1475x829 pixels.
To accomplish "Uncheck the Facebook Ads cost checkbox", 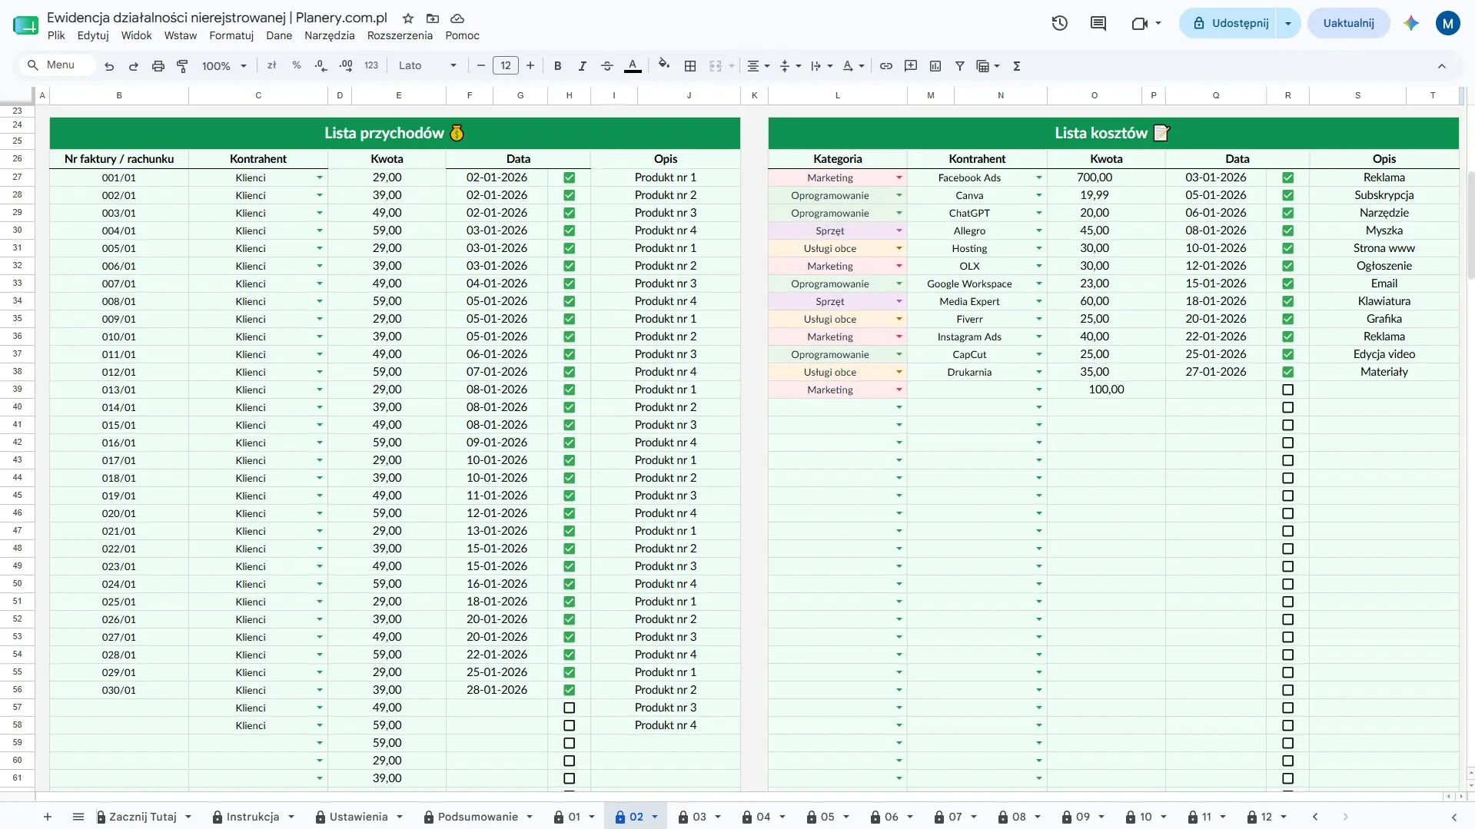I will [x=1288, y=177].
